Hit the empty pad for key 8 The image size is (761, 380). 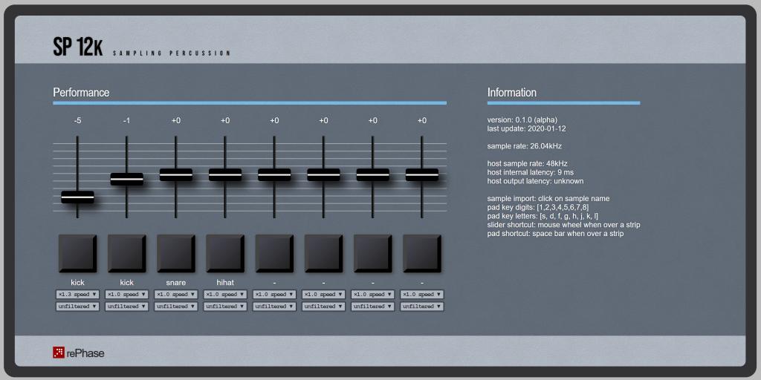pyautogui.click(x=422, y=254)
